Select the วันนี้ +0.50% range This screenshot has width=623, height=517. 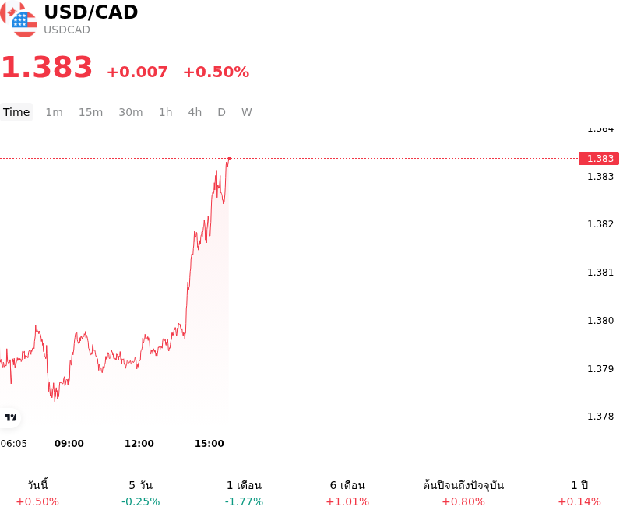pos(37,493)
